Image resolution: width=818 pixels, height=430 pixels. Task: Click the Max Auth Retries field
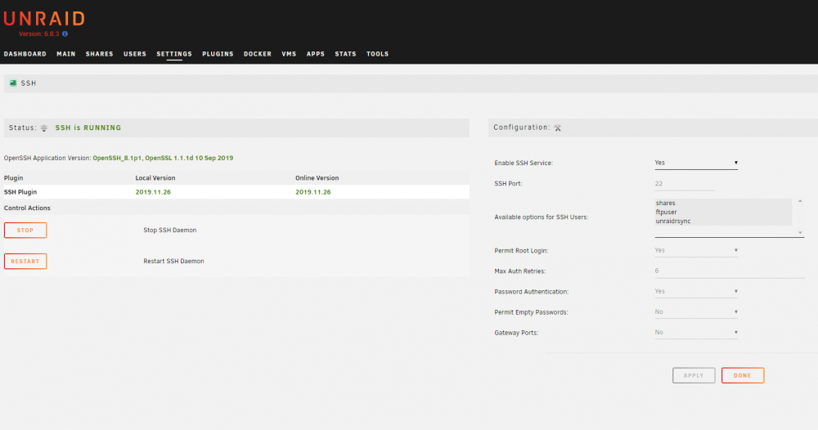[730, 271]
